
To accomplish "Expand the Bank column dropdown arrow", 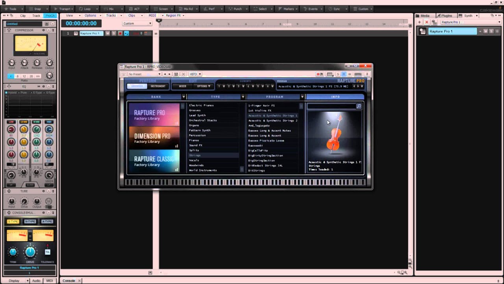I will (183, 97).
